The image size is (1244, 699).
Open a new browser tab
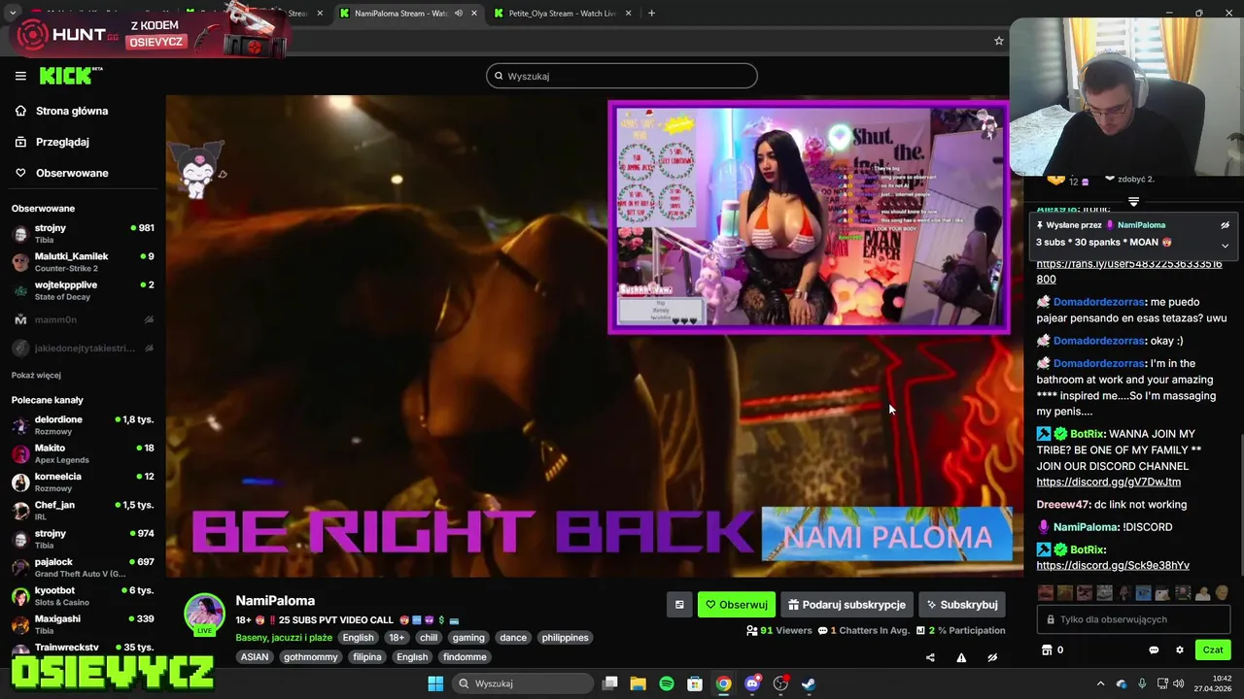(651, 14)
